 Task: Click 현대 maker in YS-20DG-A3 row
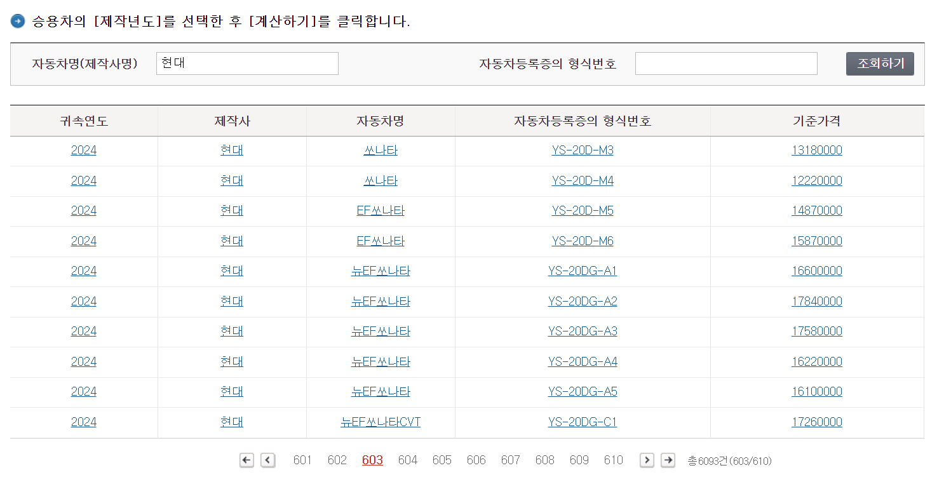pos(232,331)
